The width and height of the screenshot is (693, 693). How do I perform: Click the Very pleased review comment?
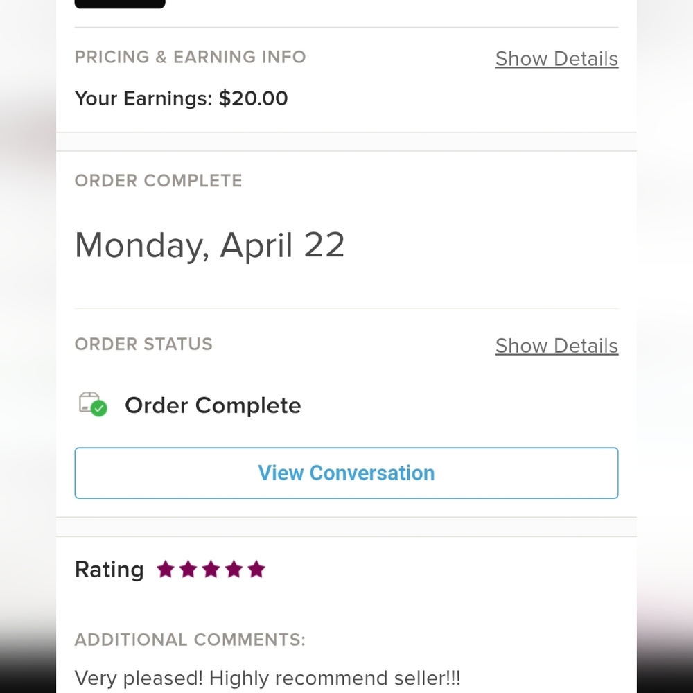(x=267, y=678)
